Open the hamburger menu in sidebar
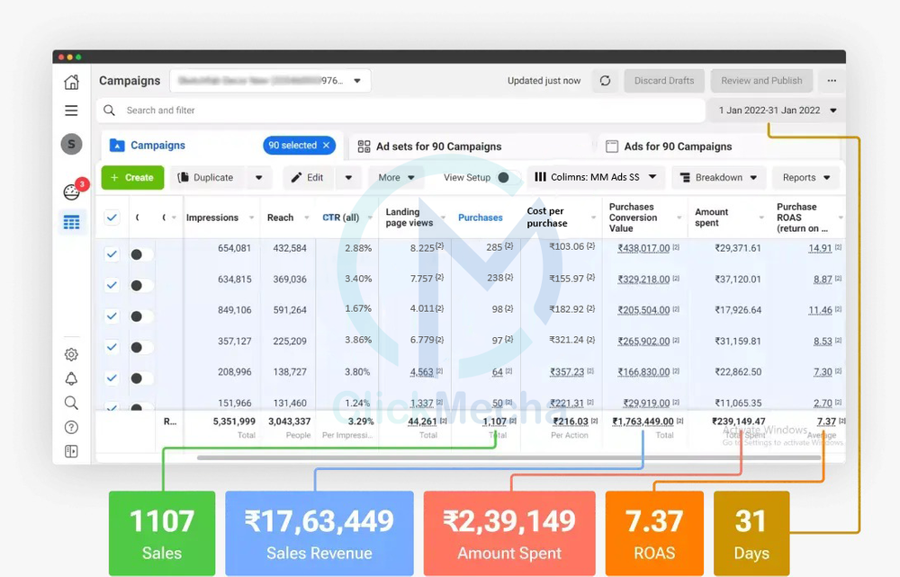 [71, 111]
